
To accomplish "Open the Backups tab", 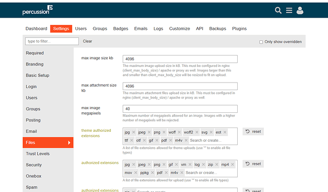I will tap(218, 28).
